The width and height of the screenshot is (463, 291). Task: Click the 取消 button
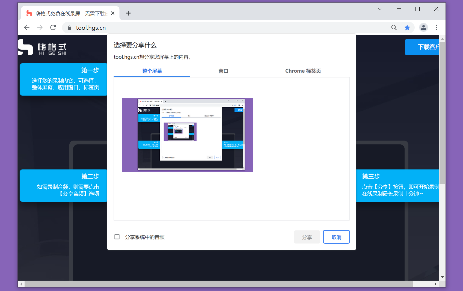(x=336, y=237)
